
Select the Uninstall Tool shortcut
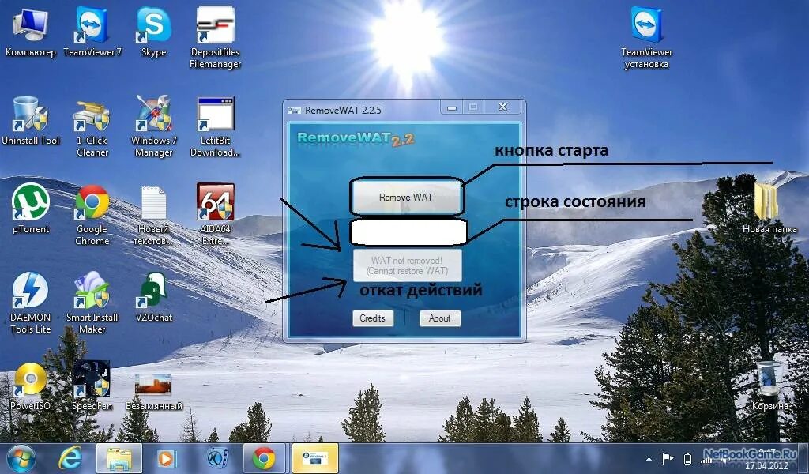(31, 121)
